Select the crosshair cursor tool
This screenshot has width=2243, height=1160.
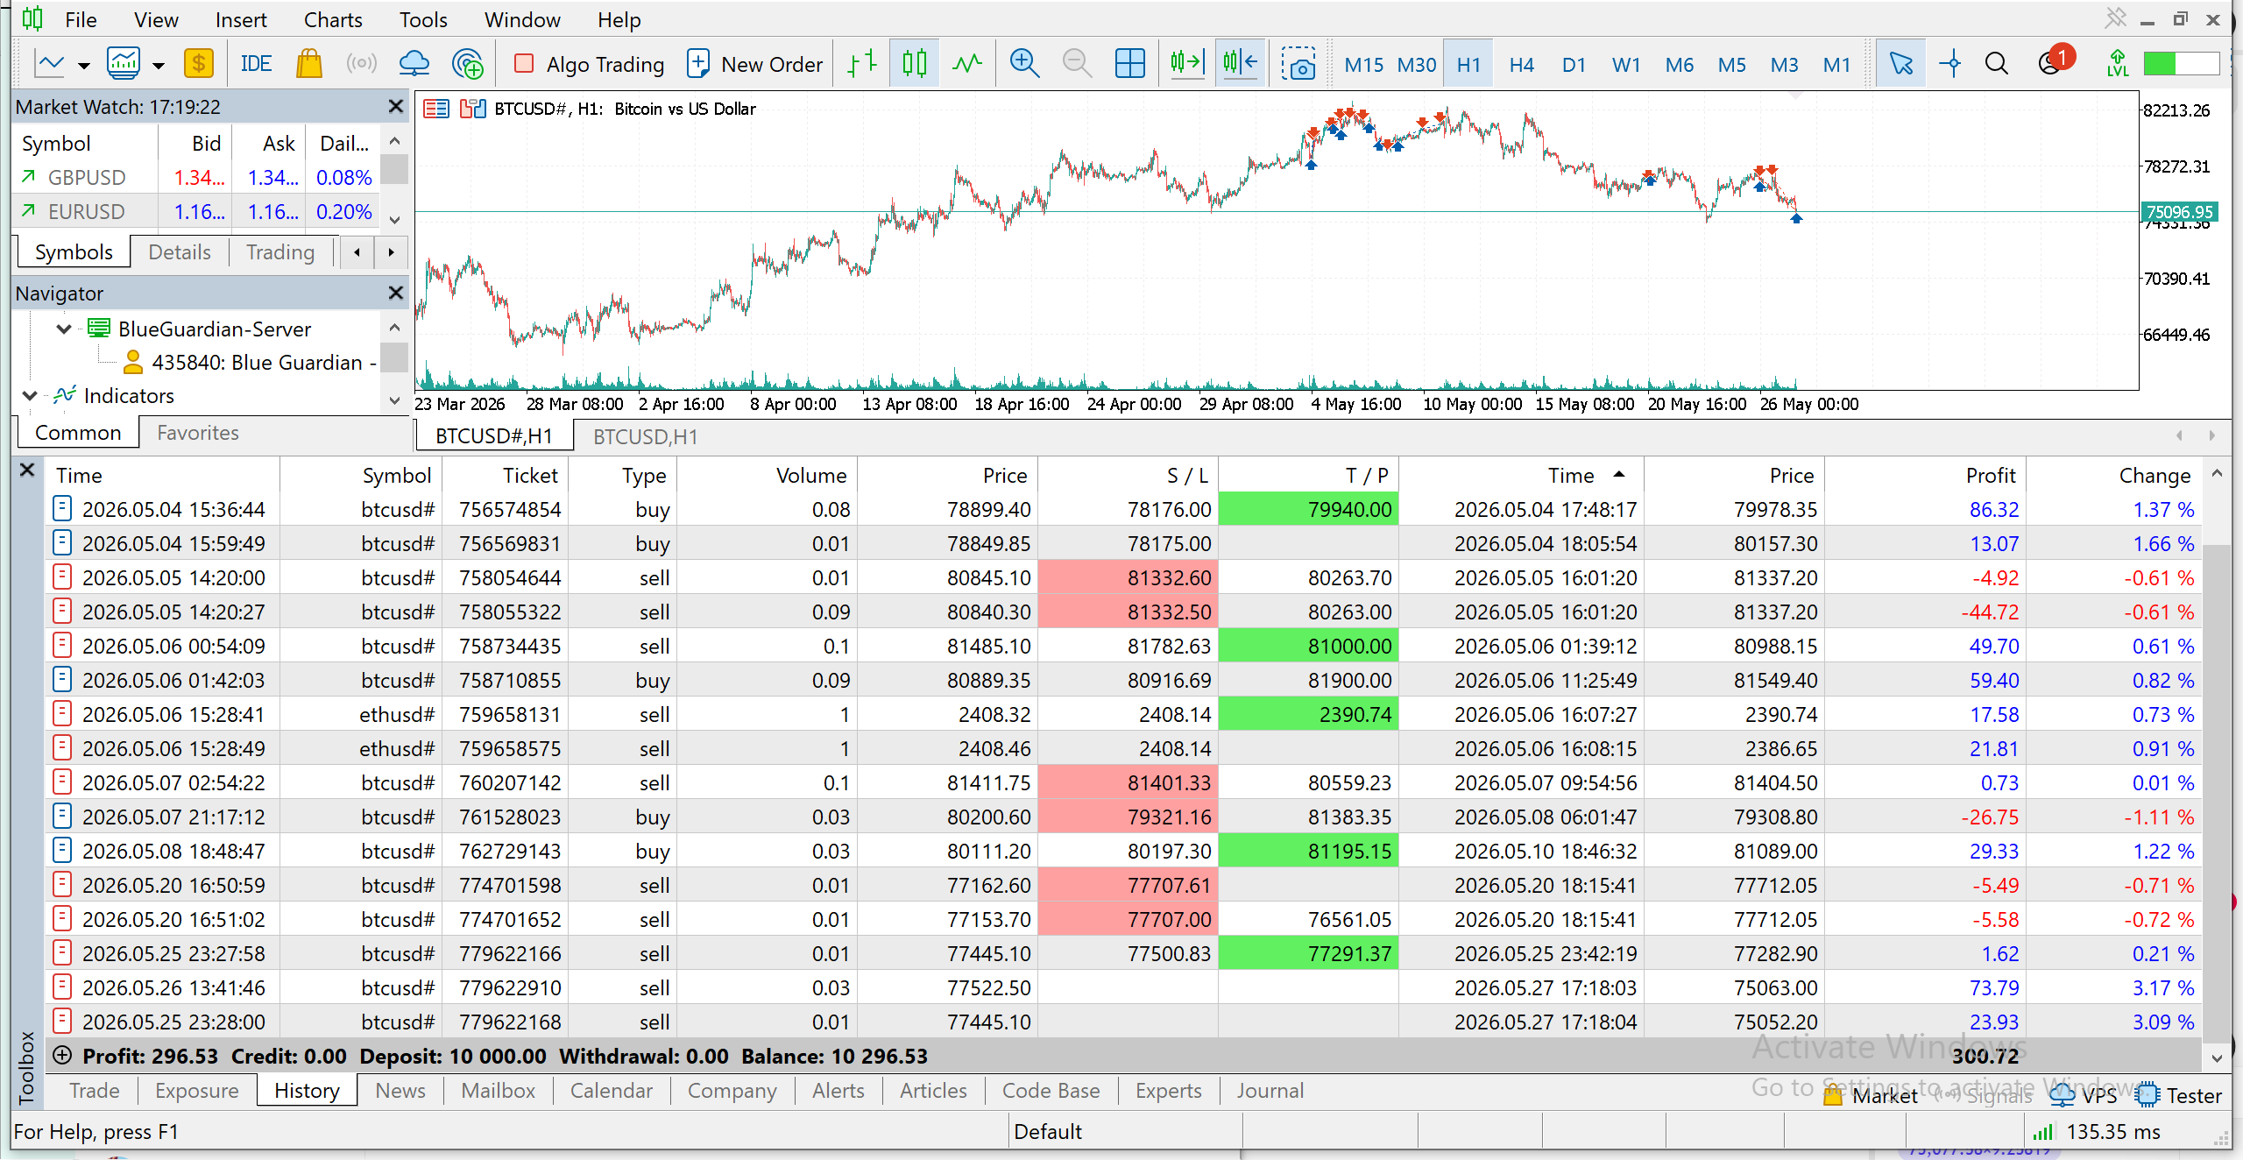pyautogui.click(x=1950, y=64)
